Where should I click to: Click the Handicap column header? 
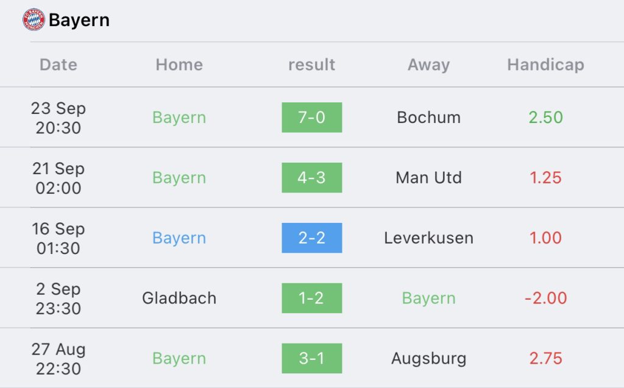pos(545,65)
